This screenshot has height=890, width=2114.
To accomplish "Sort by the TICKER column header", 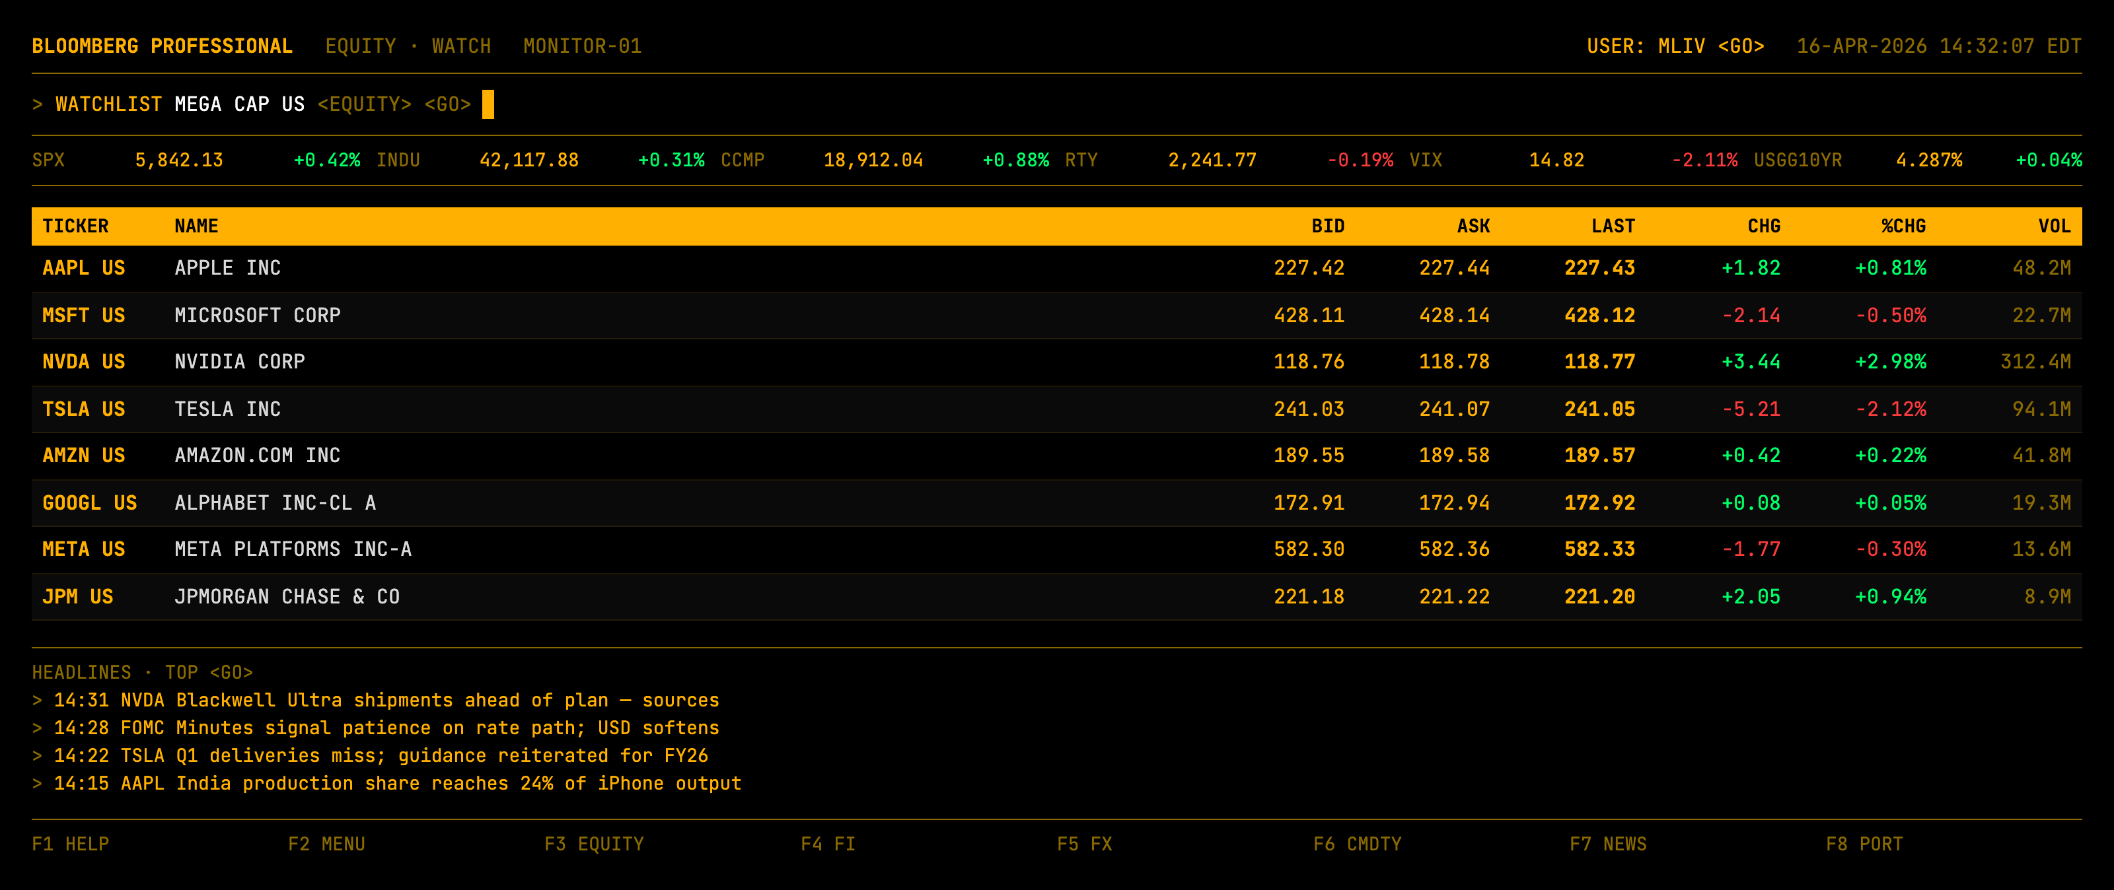I will 75,226.
